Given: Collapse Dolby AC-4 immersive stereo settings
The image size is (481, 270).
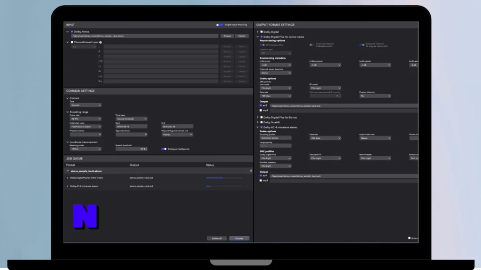Looking at the screenshot, I should pos(258,127).
